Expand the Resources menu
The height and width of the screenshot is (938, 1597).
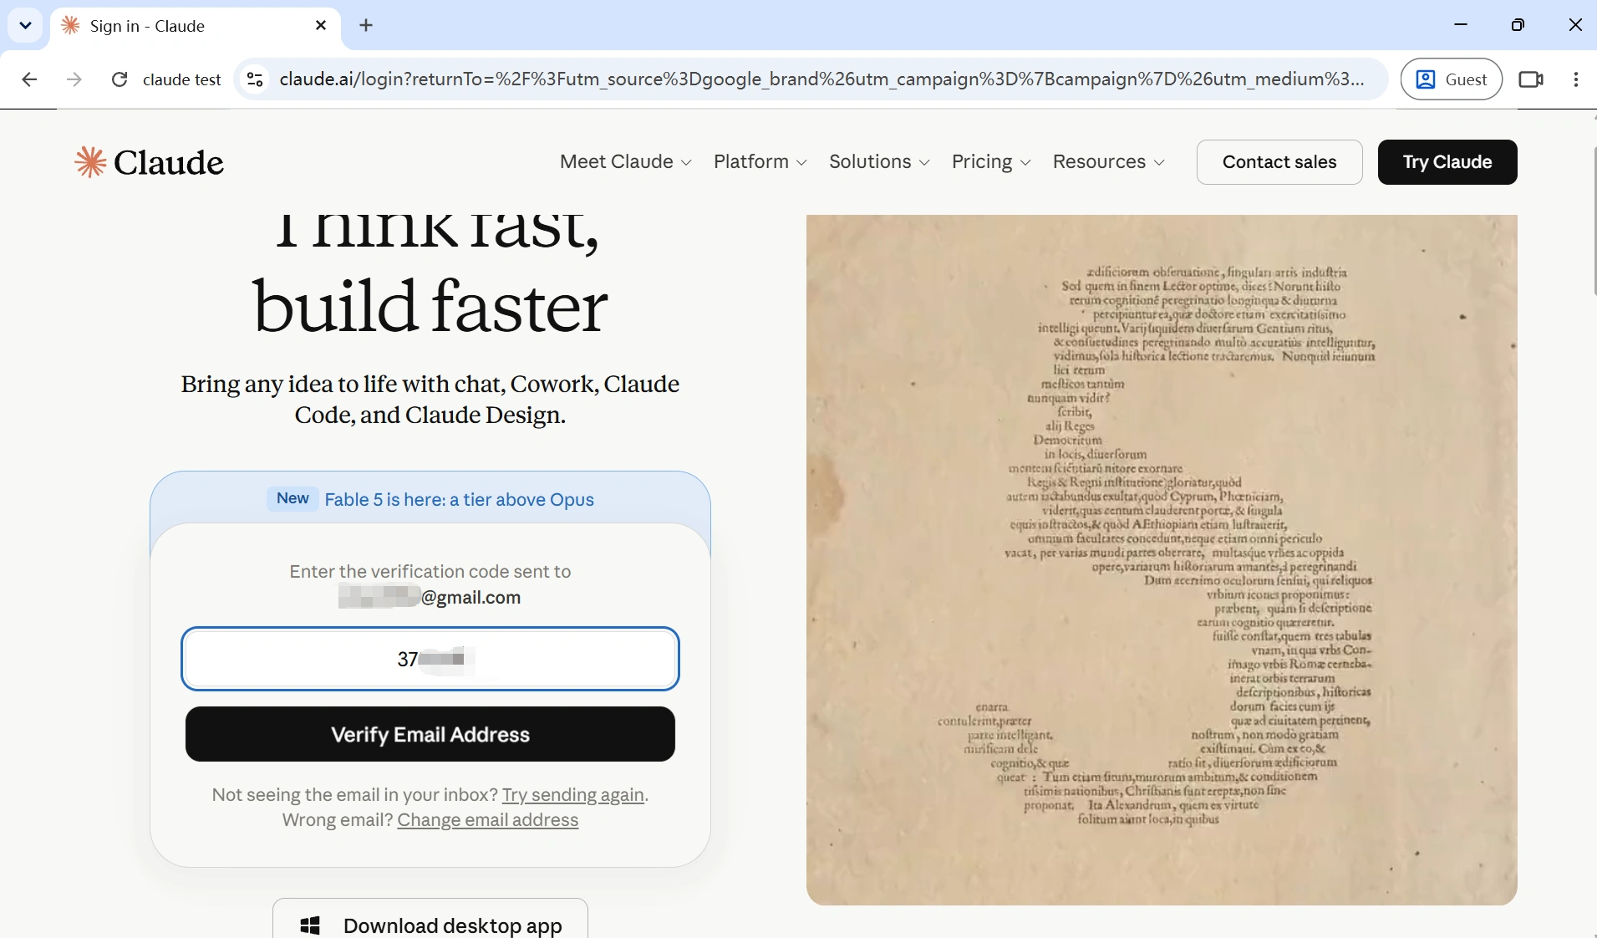(1109, 162)
